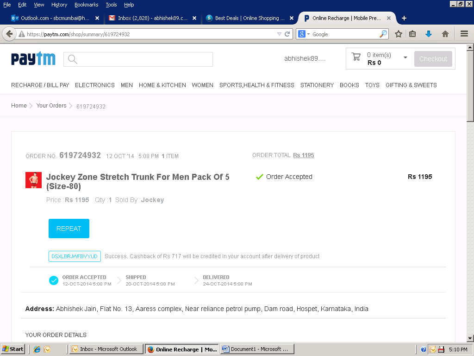Open the File menu
The width and height of the screenshot is (474, 356).
[7, 5]
